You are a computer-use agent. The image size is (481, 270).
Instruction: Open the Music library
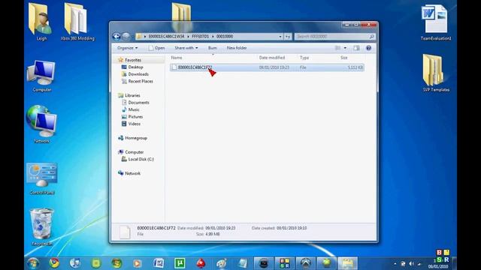click(134, 109)
